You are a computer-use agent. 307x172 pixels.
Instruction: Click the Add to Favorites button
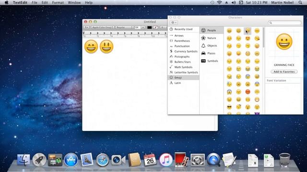(x=284, y=72)
